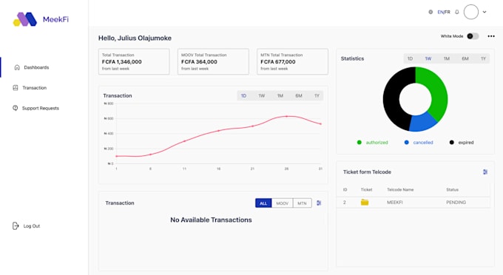503x275 pixels.
Task: Click 'No Available Transactions' message
Action: pos(211,220)
